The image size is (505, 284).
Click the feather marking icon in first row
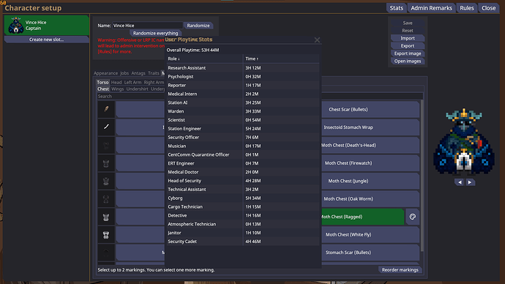(x=106, y=109)
